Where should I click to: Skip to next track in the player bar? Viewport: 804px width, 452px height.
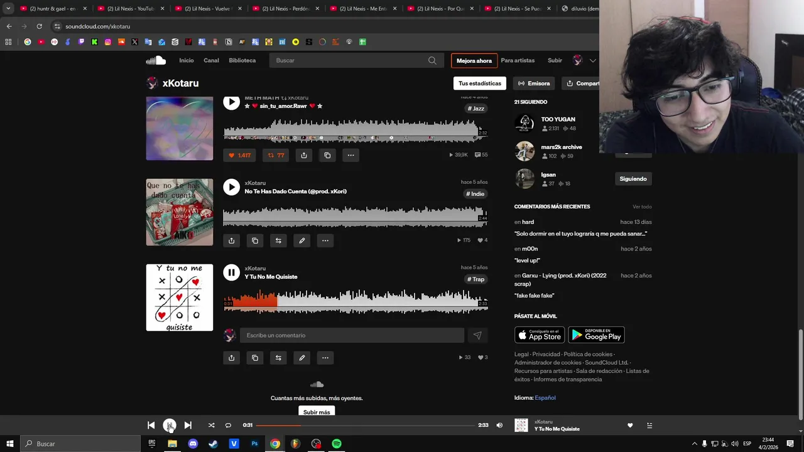point(188,425)
